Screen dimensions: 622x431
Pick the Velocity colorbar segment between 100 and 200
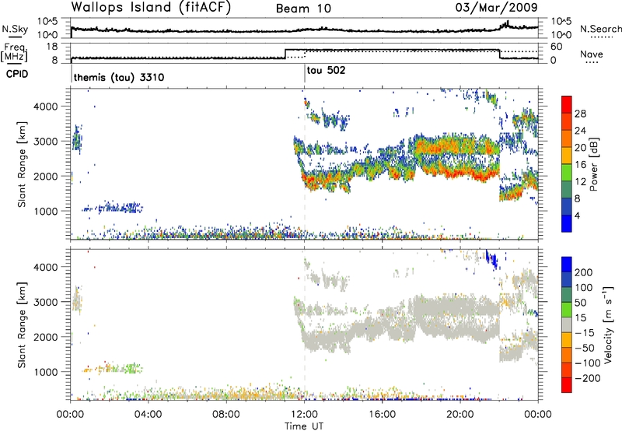pyautogui.click(x=567, y=279)
